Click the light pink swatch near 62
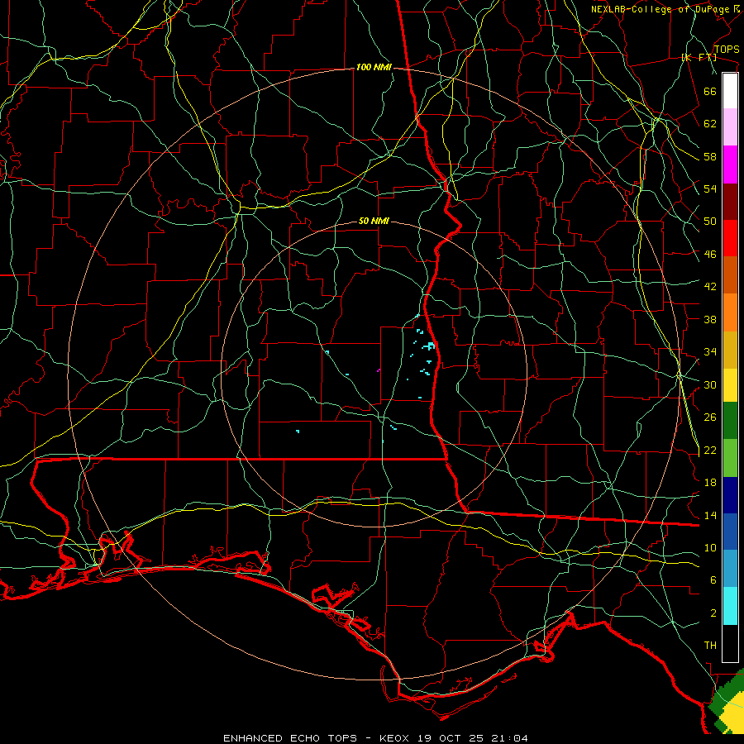This screenshot has width=744, height=744. coord(730,126)
